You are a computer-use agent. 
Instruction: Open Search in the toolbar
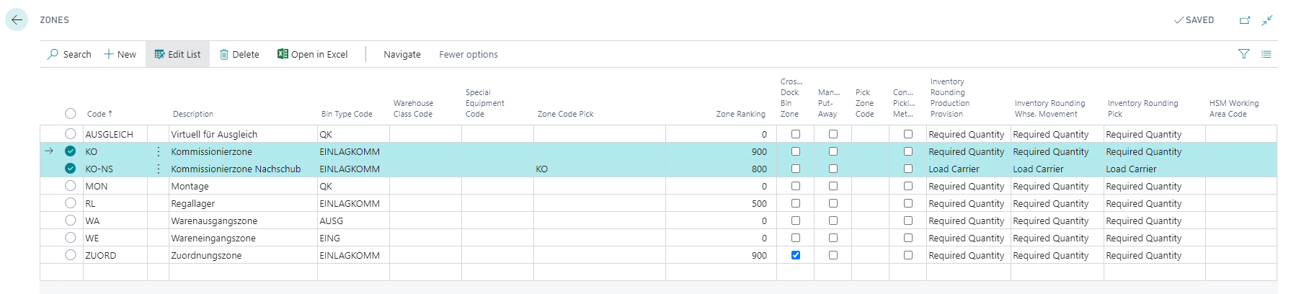69,54
